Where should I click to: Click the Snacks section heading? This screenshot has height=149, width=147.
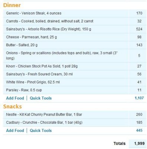point(12,107)
